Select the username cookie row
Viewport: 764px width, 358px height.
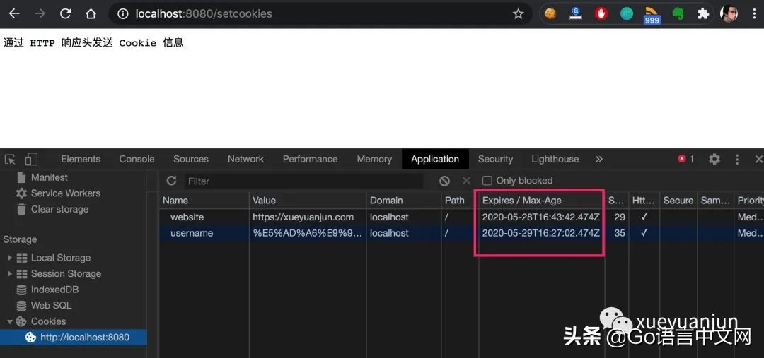[461, 234]
